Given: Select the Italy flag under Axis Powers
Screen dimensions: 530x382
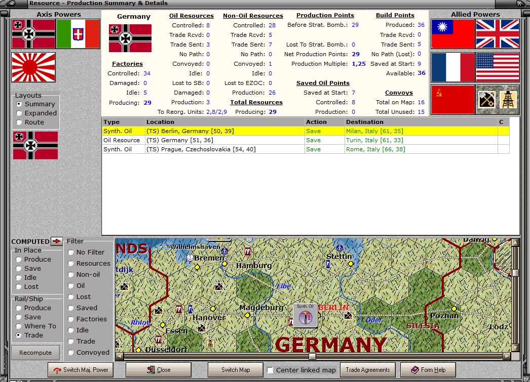Looking at the screenshot, I should point(78,34).
